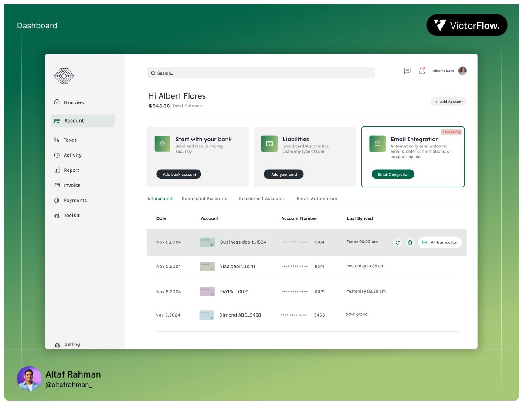Click the card icon beside Account

[x=57, y=121]
